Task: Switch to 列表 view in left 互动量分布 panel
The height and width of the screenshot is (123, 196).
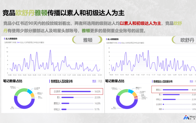Action: (100, 81)
